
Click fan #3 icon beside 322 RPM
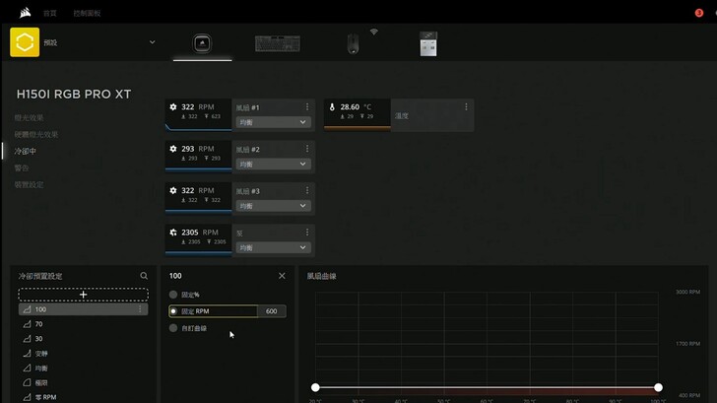pos(173,190)
